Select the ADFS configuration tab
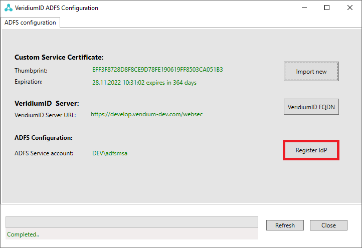The image size is (362, 248). 31,23
